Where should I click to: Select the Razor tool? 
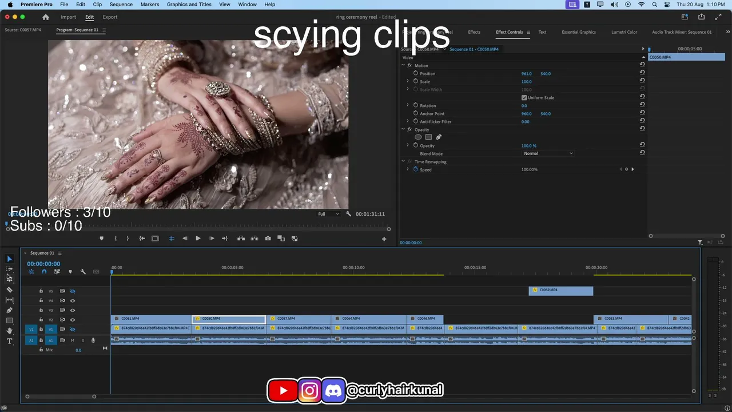(9, 290)
